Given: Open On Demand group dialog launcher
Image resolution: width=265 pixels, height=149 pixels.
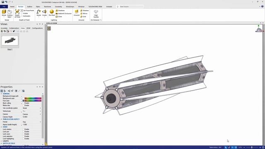Looking at the screenshot, I should click(x=101, y=20).
